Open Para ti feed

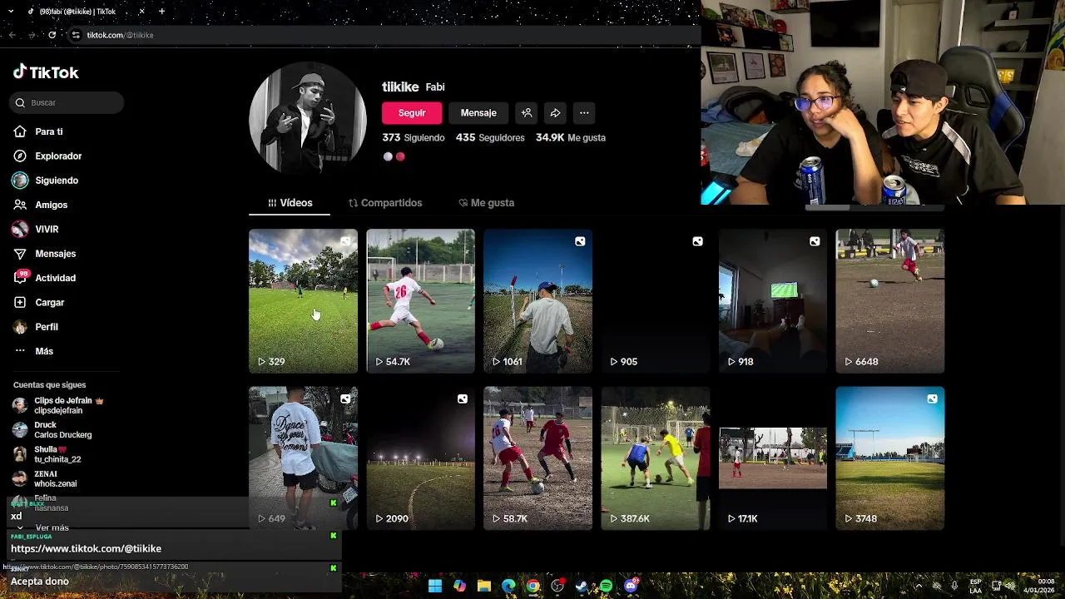[48, 131]
